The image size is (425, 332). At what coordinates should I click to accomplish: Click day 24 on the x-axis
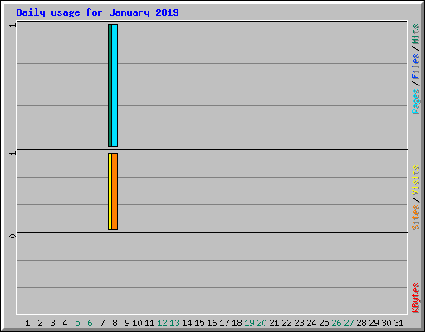(x=311, y=323)
